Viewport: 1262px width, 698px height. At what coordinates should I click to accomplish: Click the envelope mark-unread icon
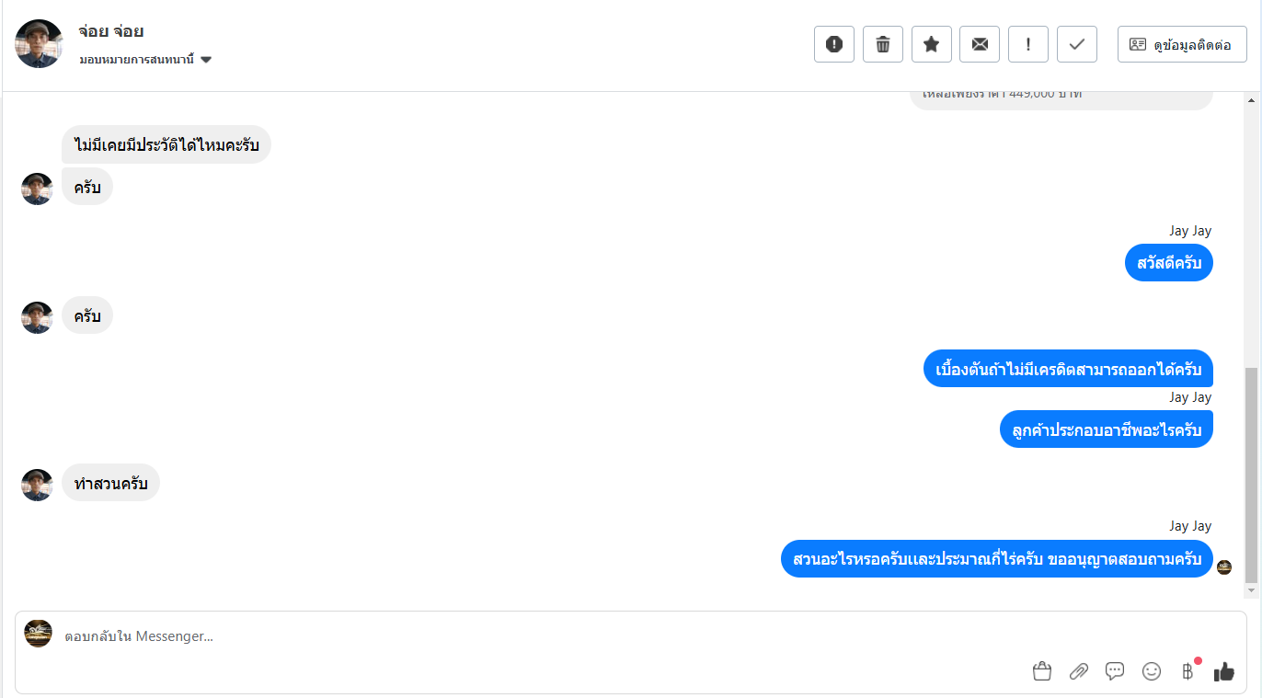[980, 44]
